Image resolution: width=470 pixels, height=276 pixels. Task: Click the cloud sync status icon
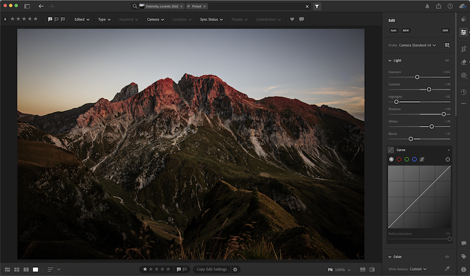[462, 6]
